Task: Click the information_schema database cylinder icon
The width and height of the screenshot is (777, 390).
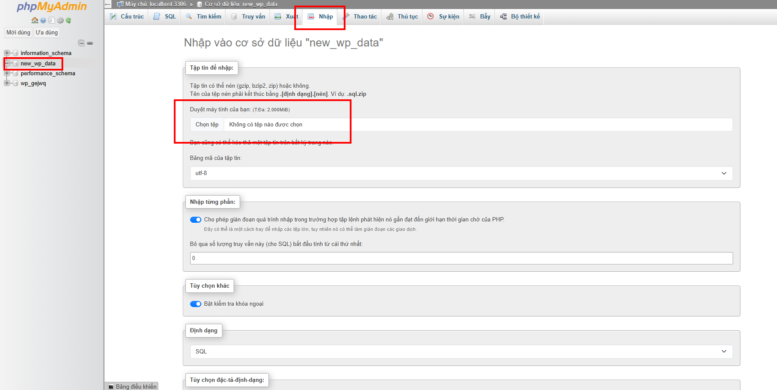Action: (15, 53)
